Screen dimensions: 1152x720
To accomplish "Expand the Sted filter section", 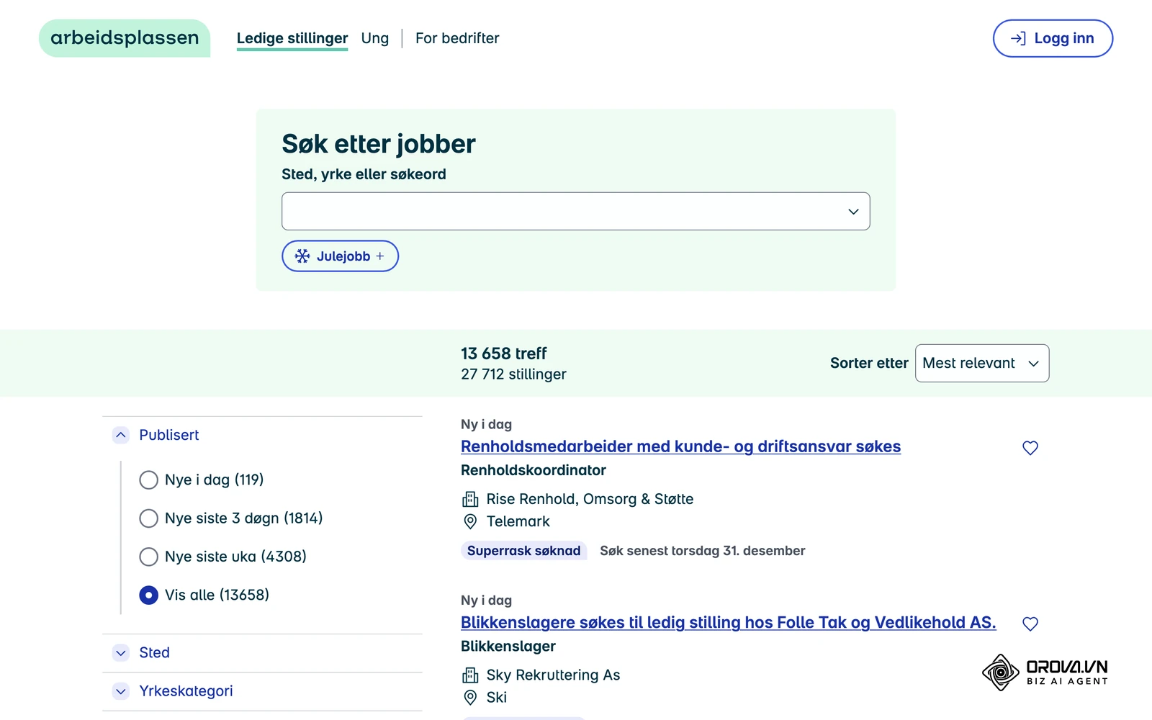I will coord(141,653).
